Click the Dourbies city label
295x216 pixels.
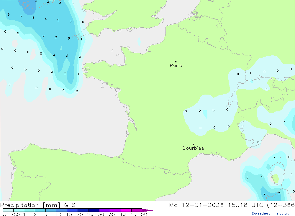tap(193, 148)
